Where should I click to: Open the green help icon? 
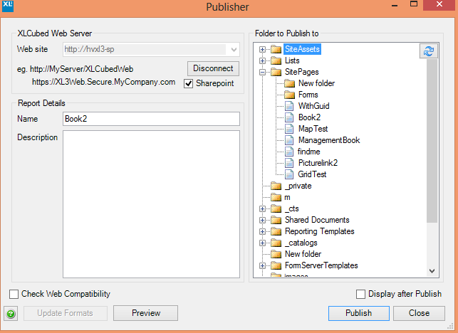[11, 314]
